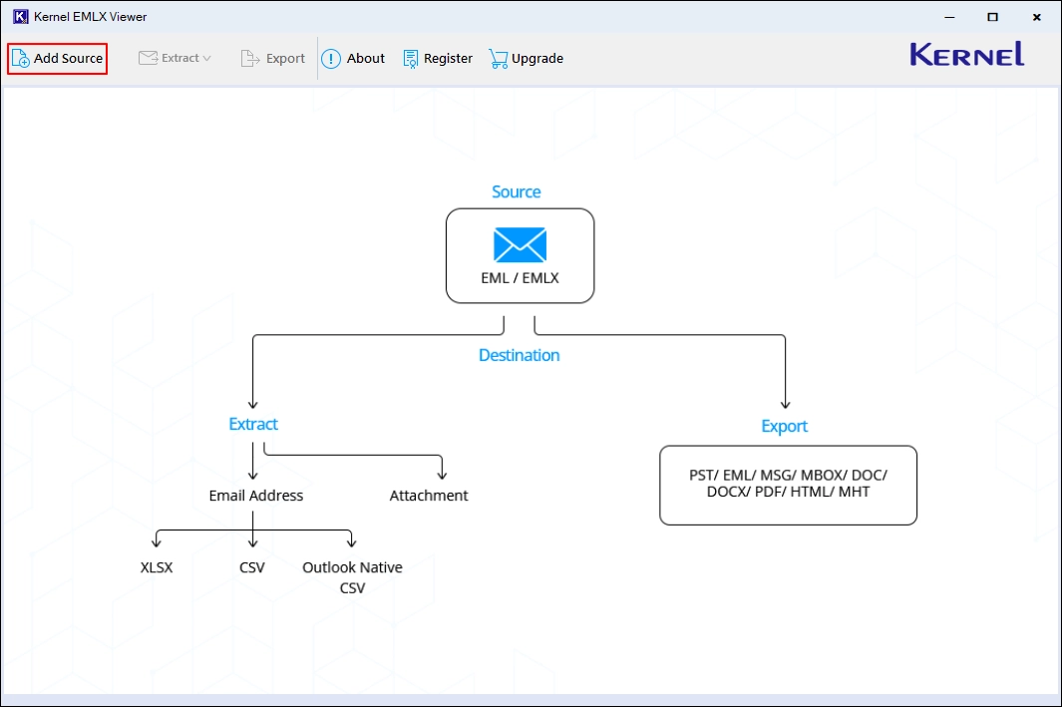1062x707 pixels.
Task: Click the Extract envelope icon
Action: (148, 58)
